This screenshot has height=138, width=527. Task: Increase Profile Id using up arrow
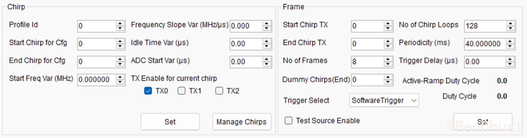pos(120,24)
